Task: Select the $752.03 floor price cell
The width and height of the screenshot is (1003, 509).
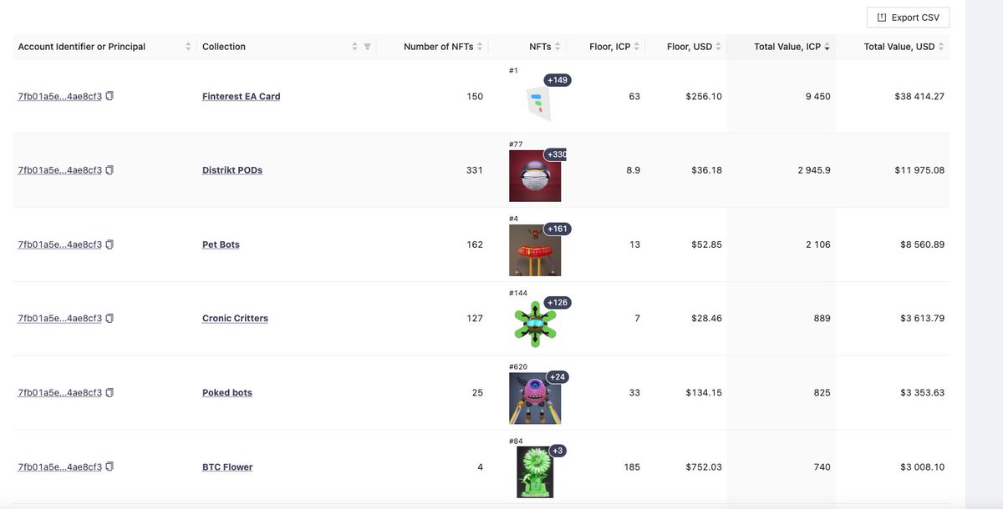Action: (704, 466)
